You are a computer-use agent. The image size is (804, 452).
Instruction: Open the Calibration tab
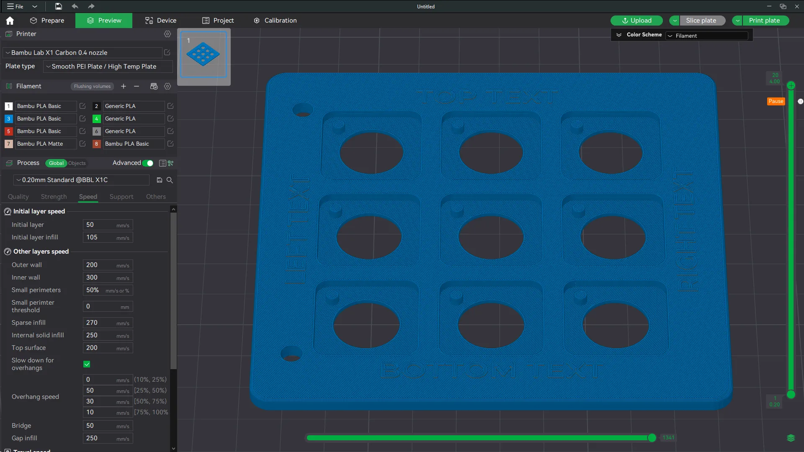pos(275,21)
